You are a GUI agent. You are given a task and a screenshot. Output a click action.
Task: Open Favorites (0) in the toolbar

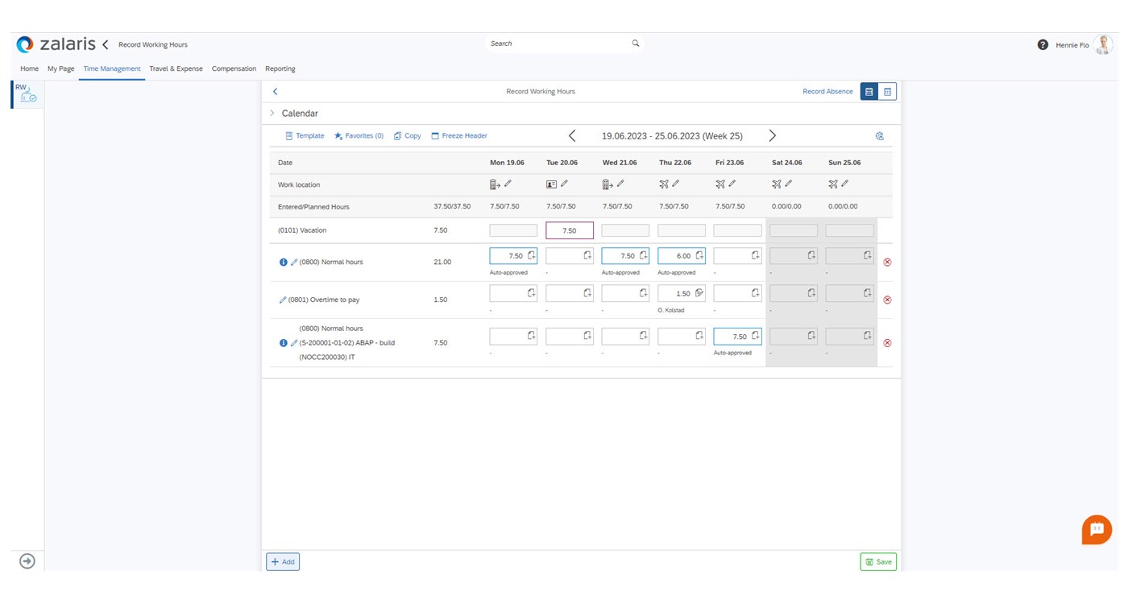pyautogui.click(x=359, y=135)
